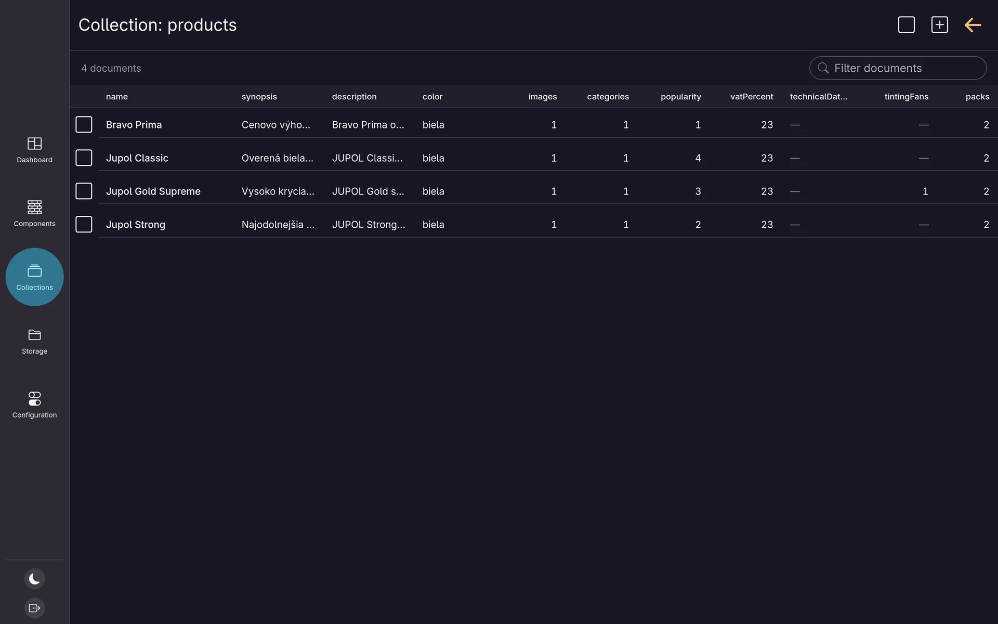Viewport: 998px width, 624px height.
Task: Click the color column header
Action: (x=432, y=97)
